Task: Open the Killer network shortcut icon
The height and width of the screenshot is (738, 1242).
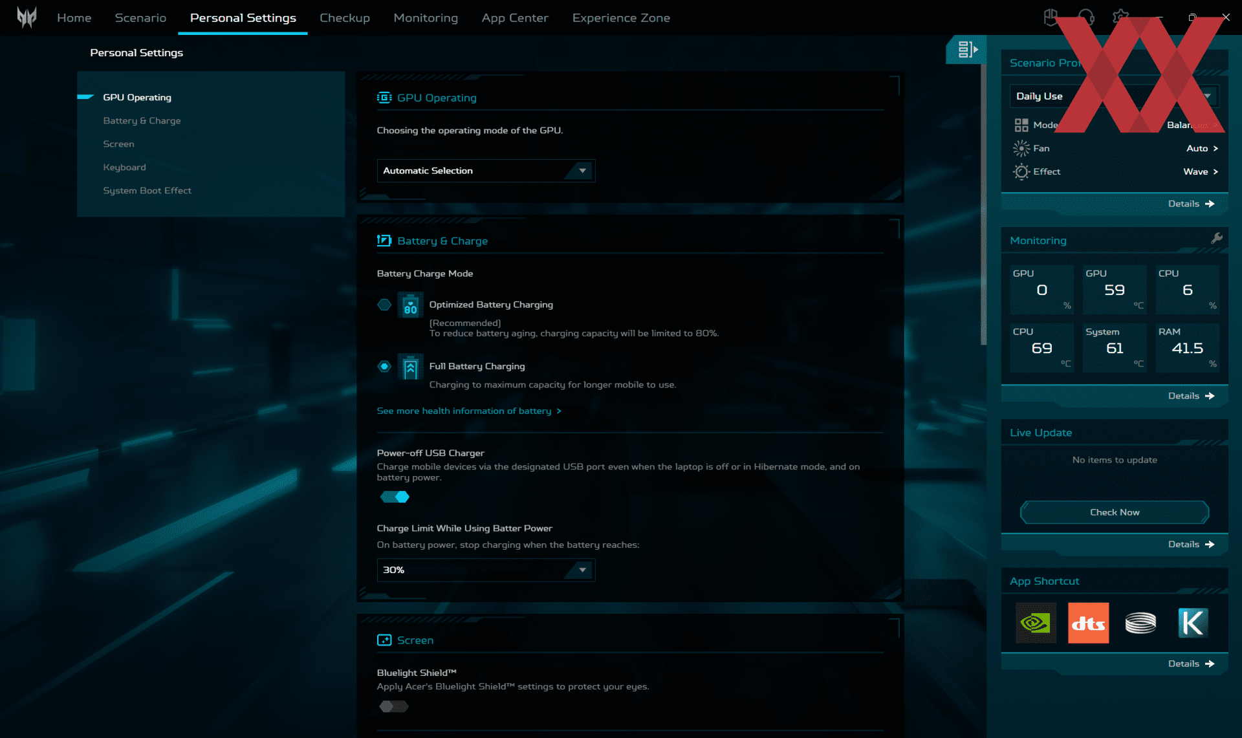Action: coord(1192,623)
